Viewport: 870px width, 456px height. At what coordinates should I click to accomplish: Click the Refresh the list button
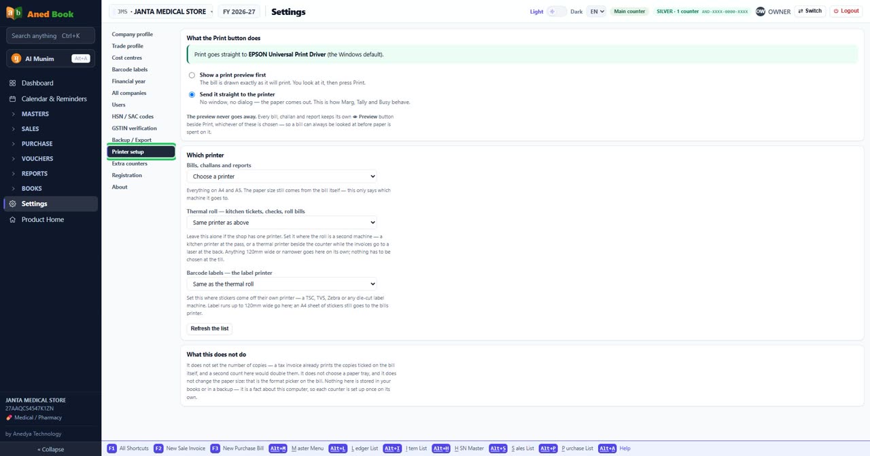(209, 328)
